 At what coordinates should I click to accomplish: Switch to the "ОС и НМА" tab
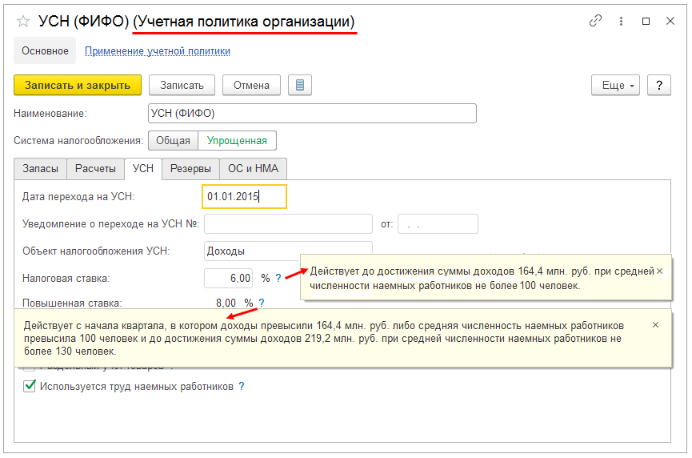pyautogui.click(x=253, y=169)
